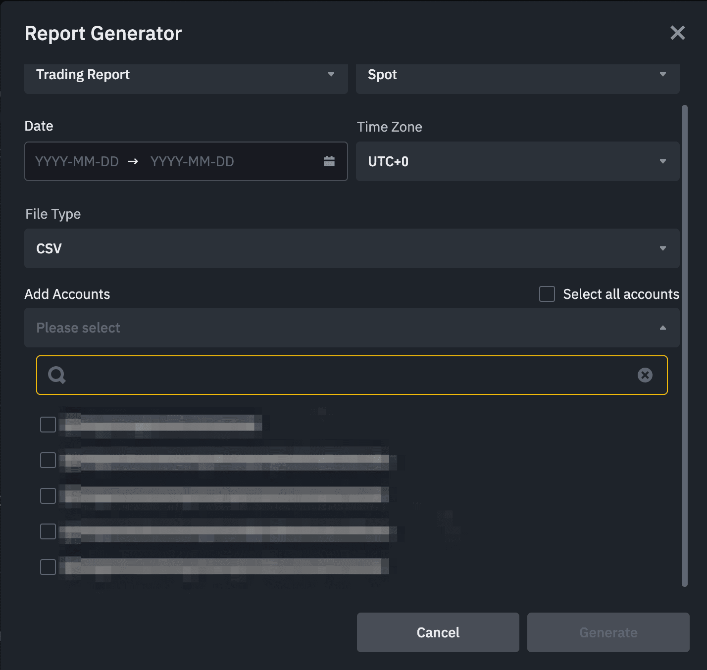707x670 pixels.
Task: Open the CSV File Type dropdown
Action: click(x=352, y=248)
